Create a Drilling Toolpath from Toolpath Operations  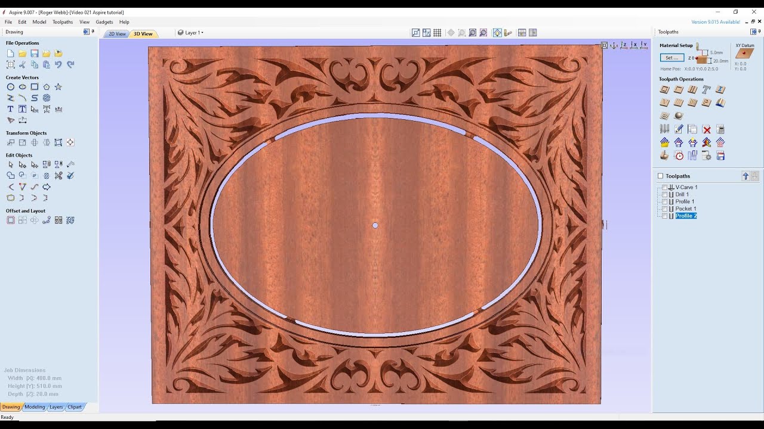(x=692, y=90)
